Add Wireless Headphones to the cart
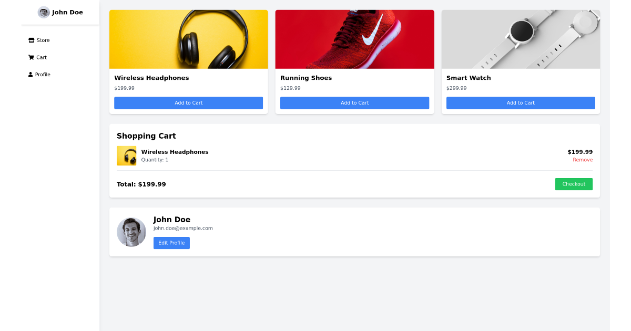 [x=188, y=102]
